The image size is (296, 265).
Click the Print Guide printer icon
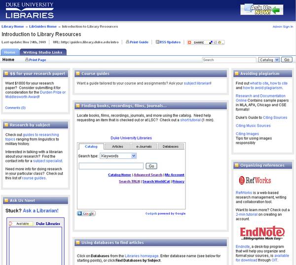(x=128, y=42)
